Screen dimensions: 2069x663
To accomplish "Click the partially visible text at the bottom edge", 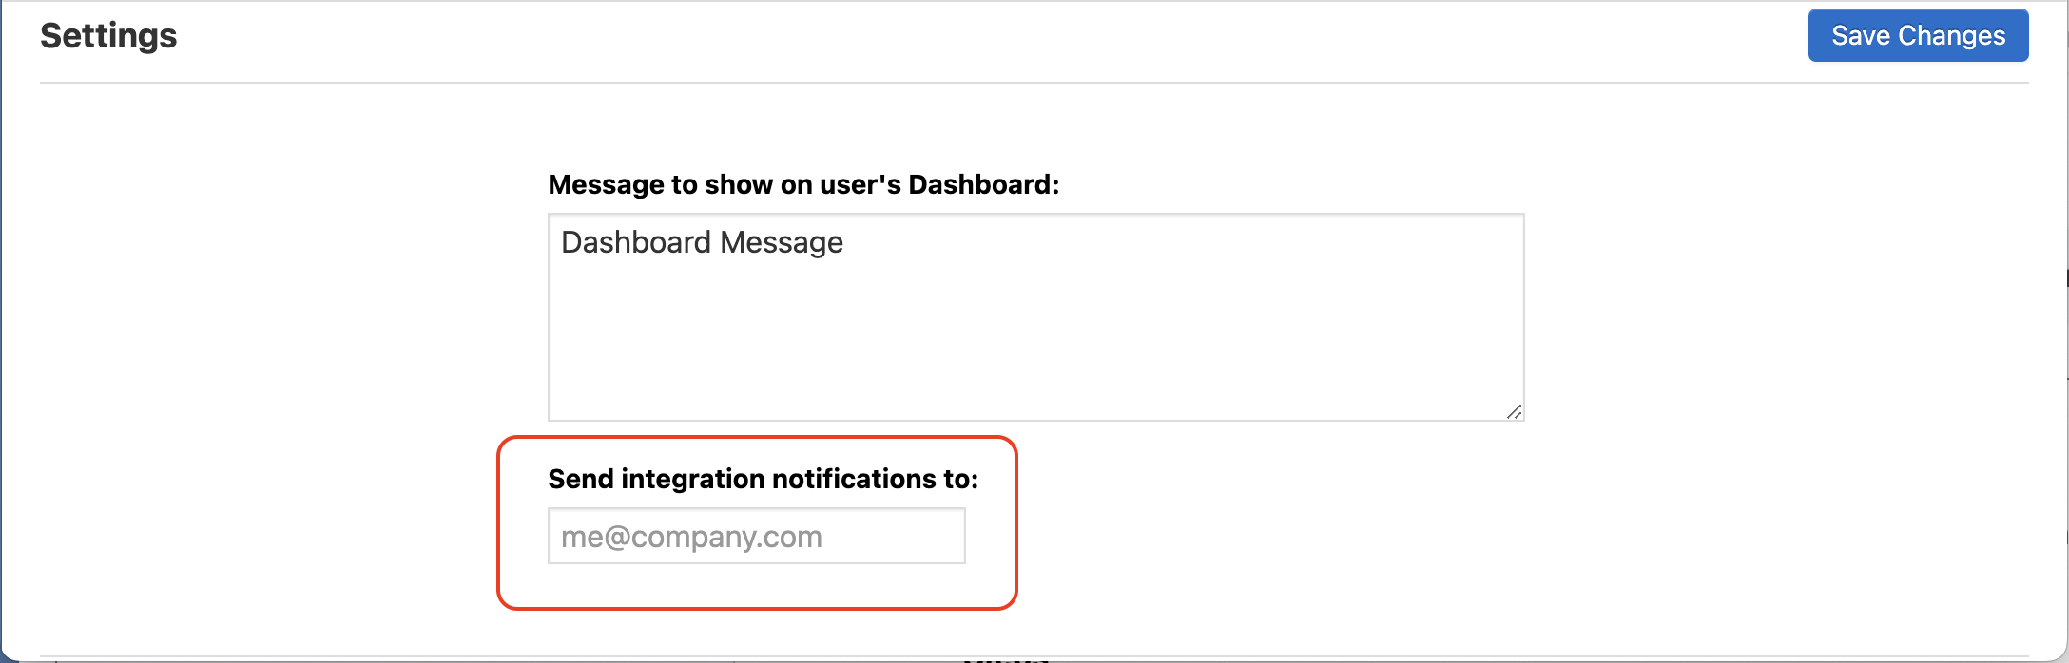I will coord(1005,658).
